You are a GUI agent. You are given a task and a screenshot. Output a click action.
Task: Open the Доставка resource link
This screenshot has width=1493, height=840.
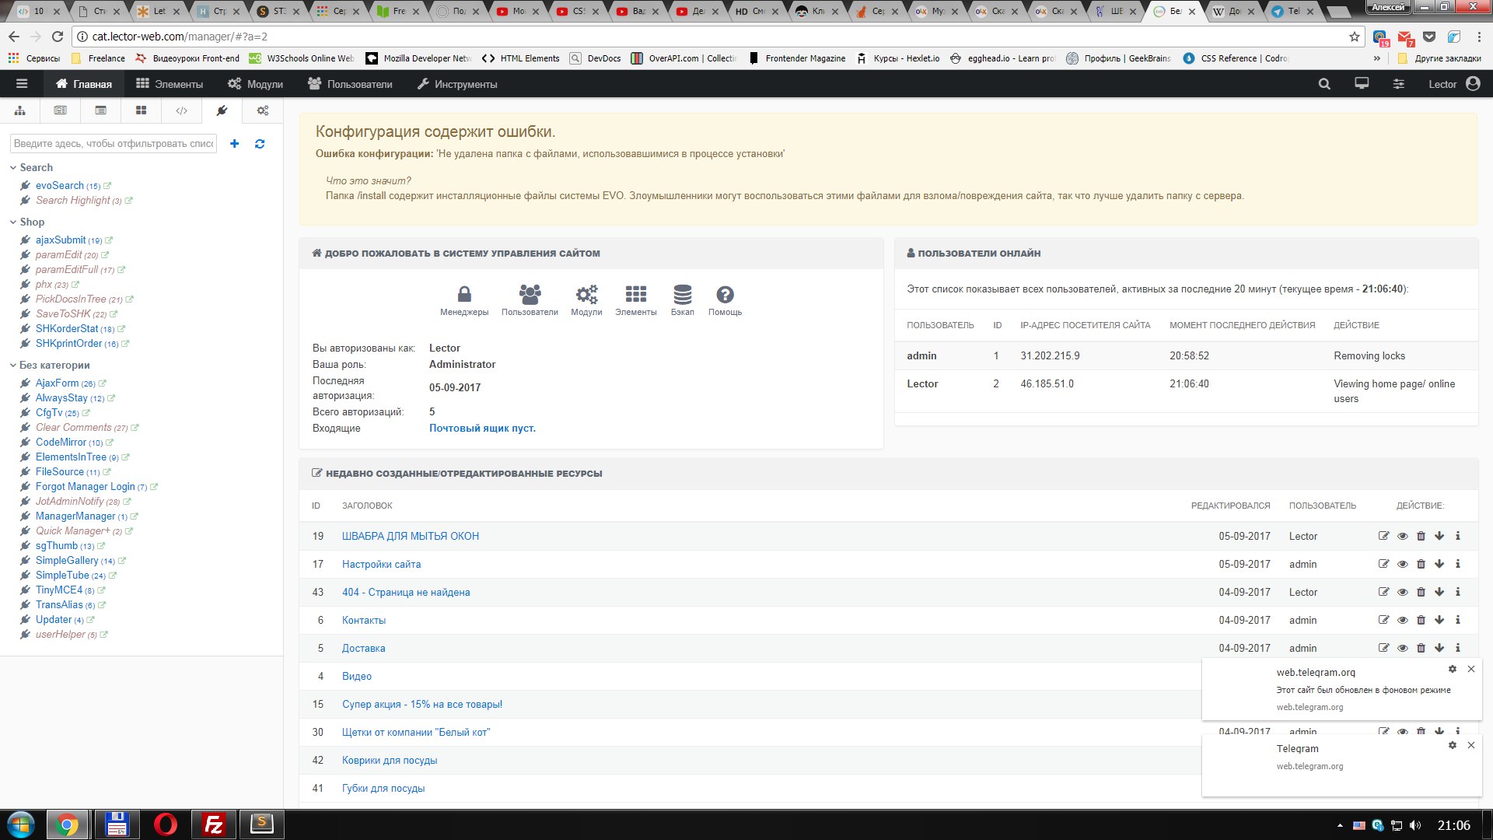pyautogui.click(x=363, y=648)
